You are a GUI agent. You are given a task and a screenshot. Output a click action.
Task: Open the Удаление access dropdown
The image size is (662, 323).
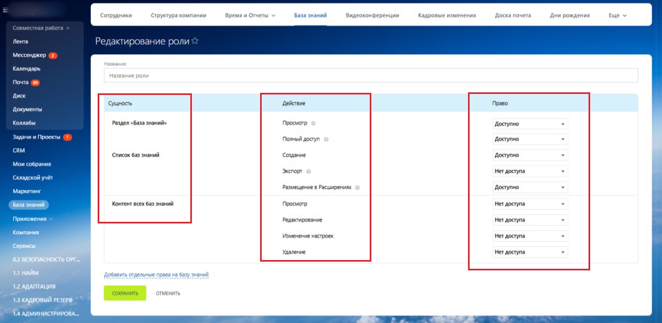click(530, 252)
